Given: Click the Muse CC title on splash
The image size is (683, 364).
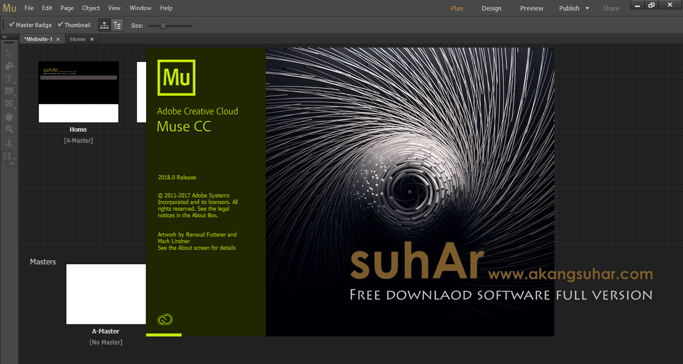Looking at the screenshot, I should point(184,127).
